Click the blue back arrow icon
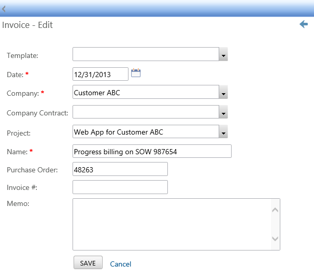 (x=304, y=24)
